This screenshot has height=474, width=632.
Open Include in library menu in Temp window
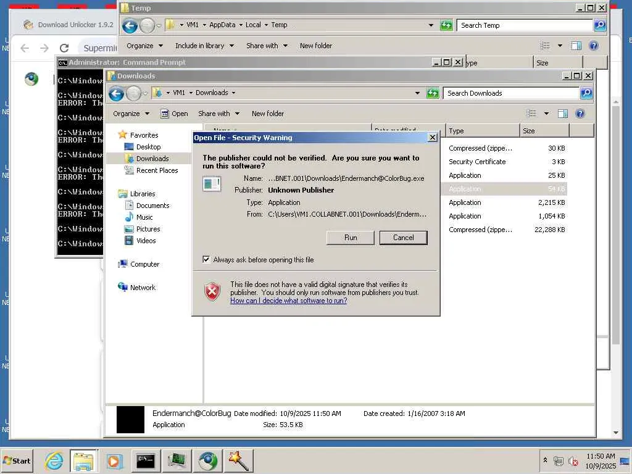click(204, 46)
